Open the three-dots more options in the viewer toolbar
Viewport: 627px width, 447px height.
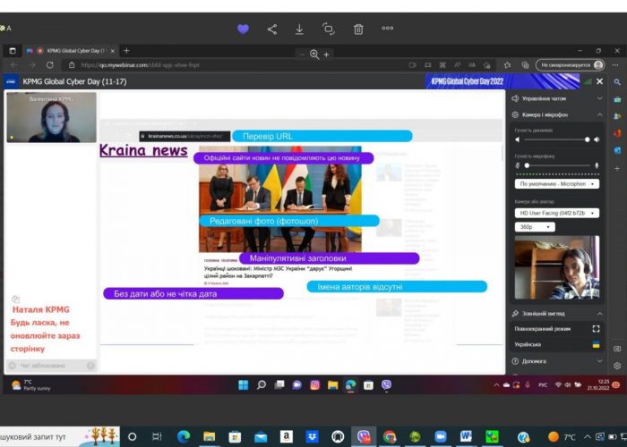click(387, 28)
